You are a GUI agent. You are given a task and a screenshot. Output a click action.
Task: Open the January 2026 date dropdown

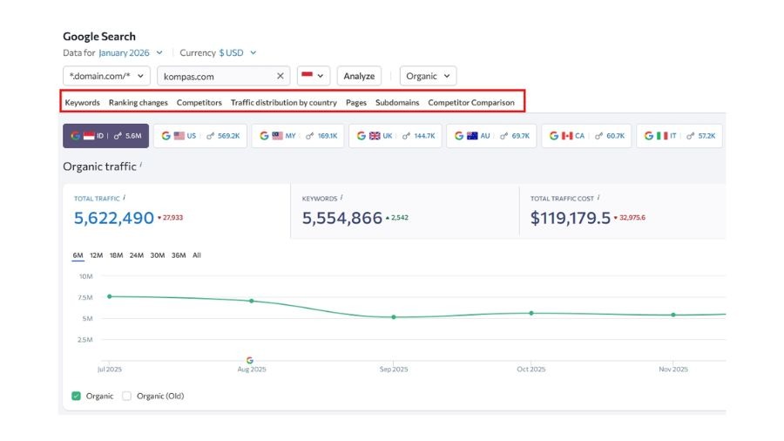[131, 53]
